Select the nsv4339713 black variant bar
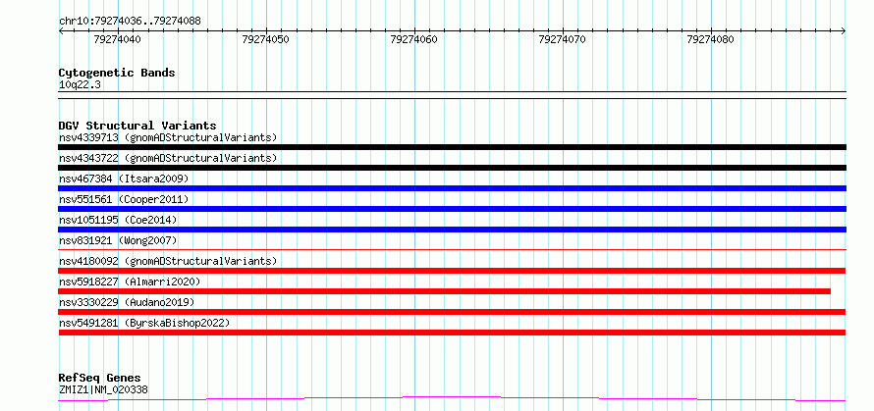Image resolution: width=874 pixels, height=411 pixels. (x=452, y=147)
